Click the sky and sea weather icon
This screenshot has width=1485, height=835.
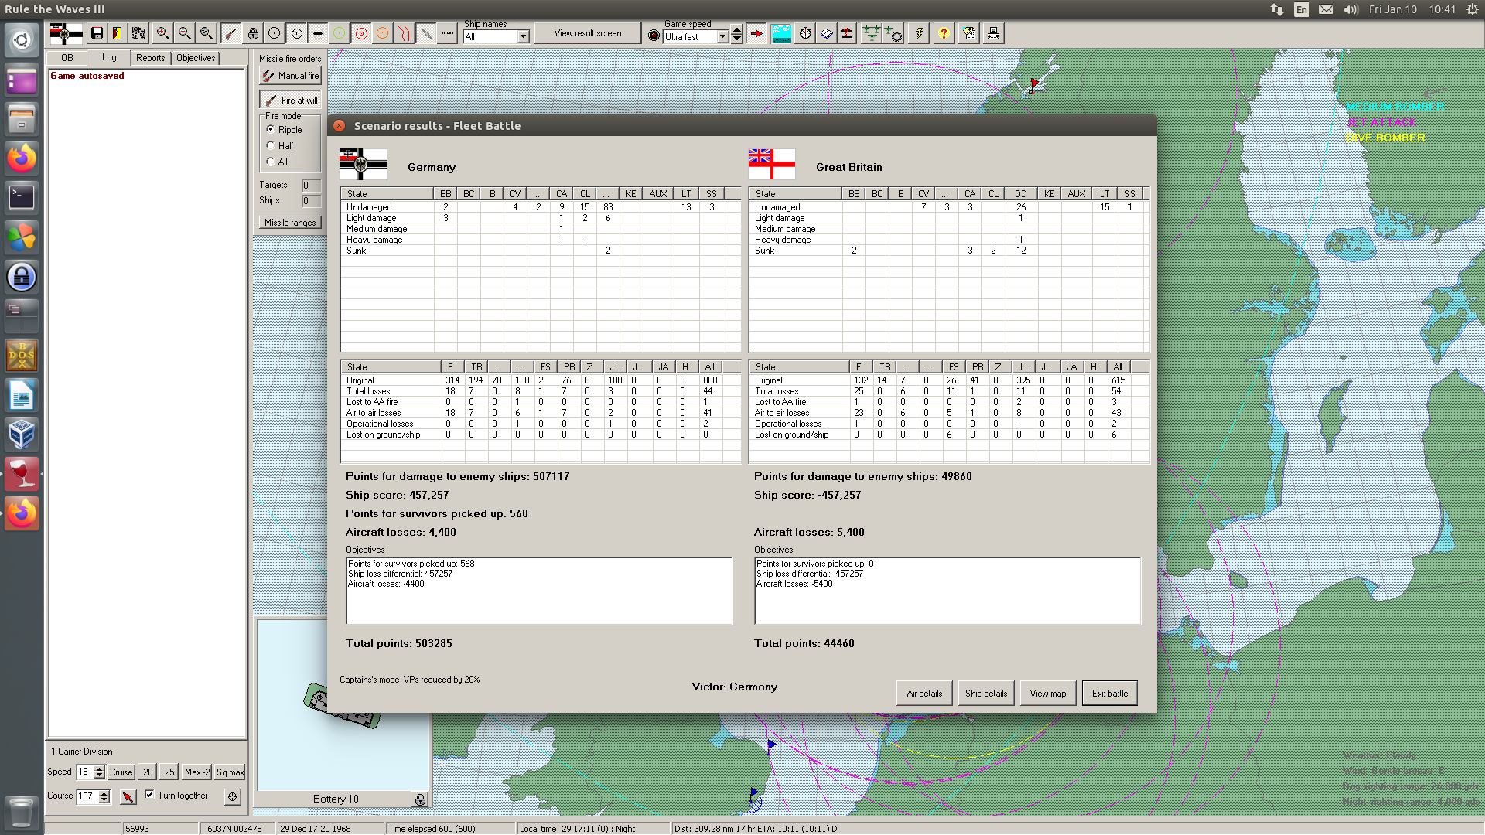coord(782,33)
